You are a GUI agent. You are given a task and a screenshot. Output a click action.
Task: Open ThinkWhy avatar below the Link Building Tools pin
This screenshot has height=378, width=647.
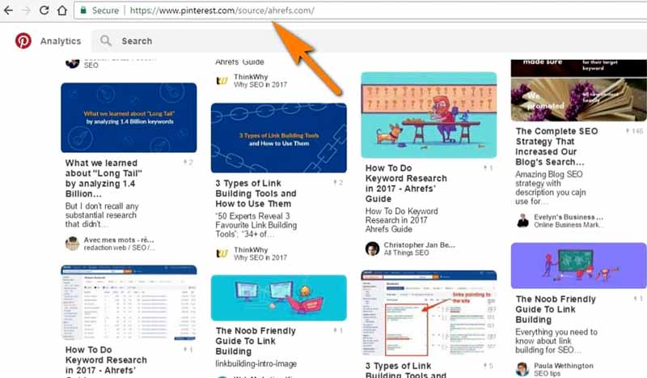tap(222, 253)
